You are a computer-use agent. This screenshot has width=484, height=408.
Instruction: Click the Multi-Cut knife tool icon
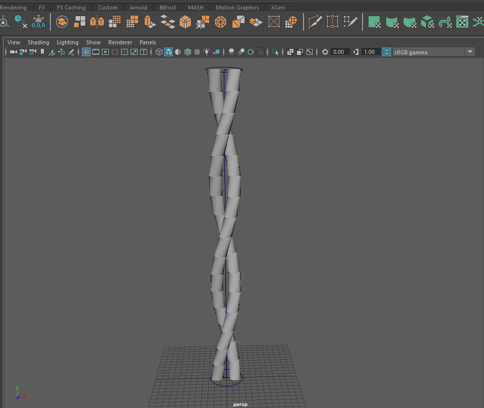(x=315, y=22)
